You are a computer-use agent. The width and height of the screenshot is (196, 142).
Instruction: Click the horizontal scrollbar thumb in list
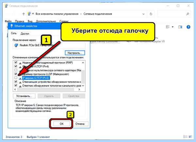[45, 89]
